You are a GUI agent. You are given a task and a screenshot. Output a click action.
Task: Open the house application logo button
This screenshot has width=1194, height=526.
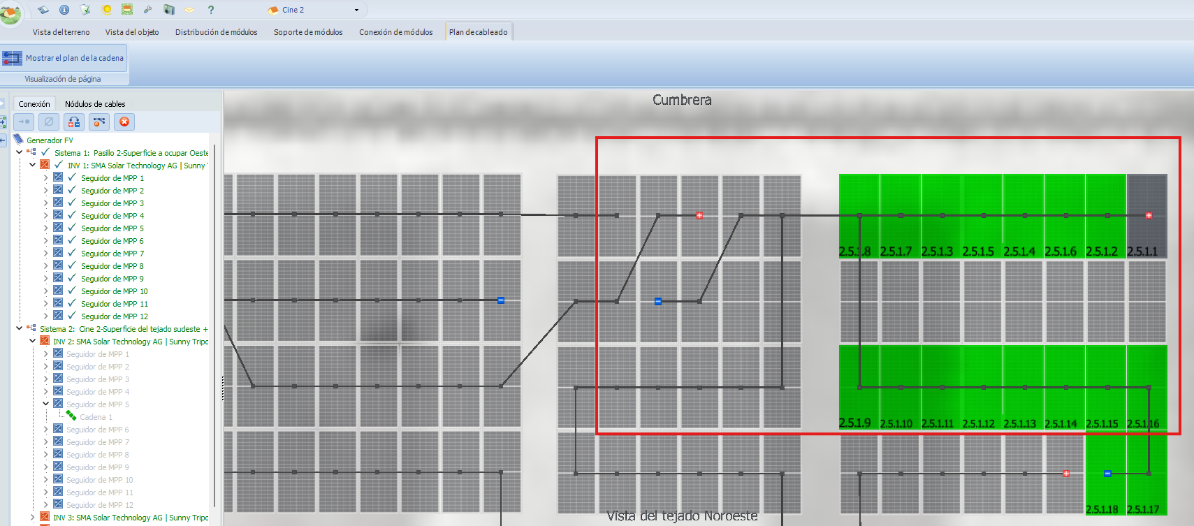tap(10, 13)
